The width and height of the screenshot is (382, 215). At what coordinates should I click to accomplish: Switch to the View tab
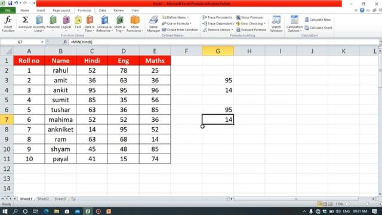pyautogui.click(x=135, y=11)
